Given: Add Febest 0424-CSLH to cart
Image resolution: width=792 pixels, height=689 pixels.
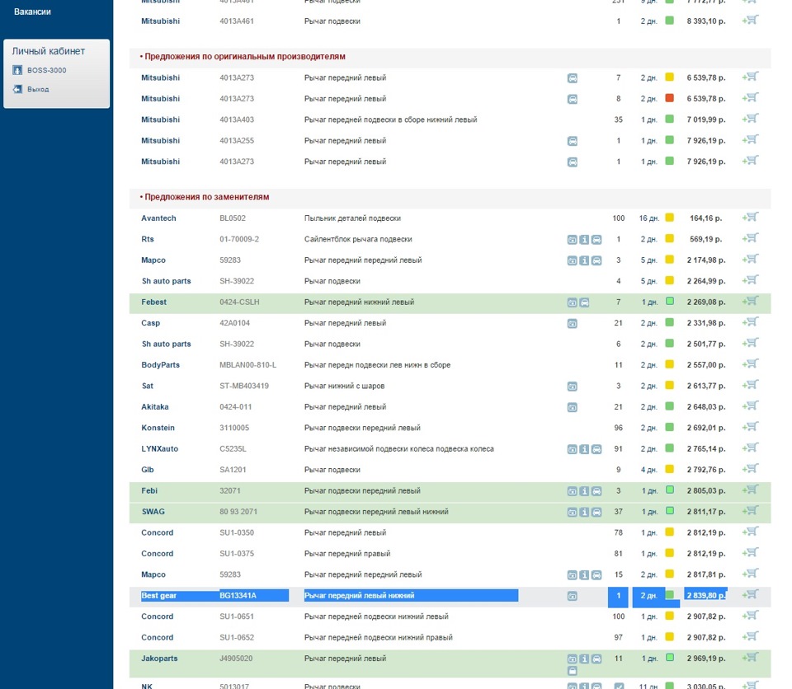Looking at the screenshot, I should click(751, 301).
